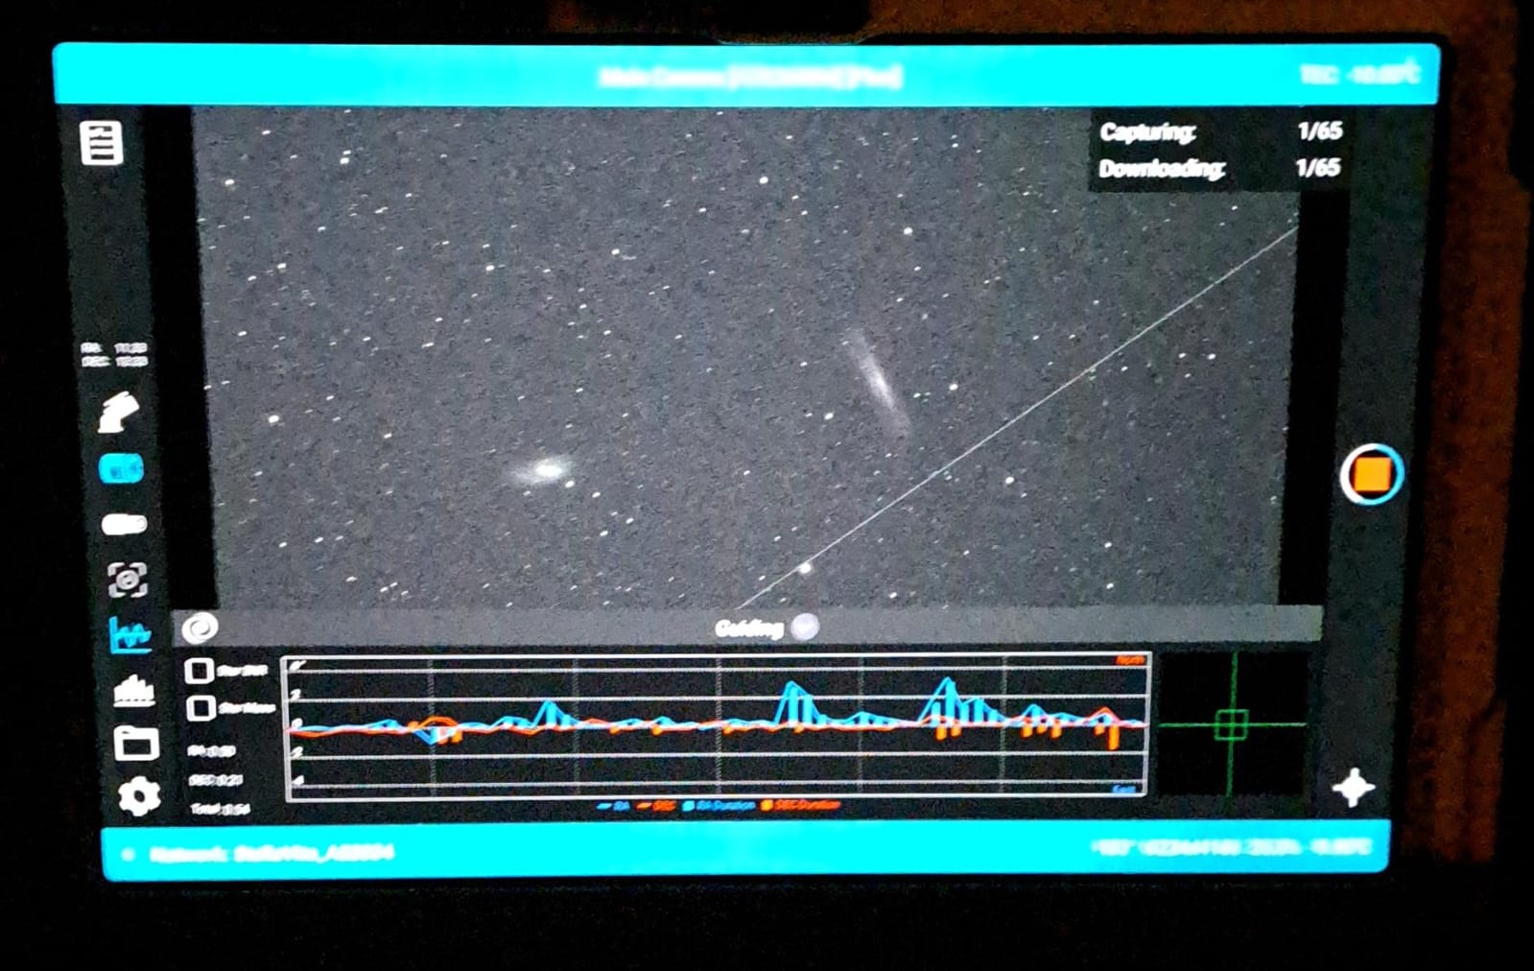Open the autorun plan list icon
Viewport: 1534px width, 971px height.
point(101,144)
